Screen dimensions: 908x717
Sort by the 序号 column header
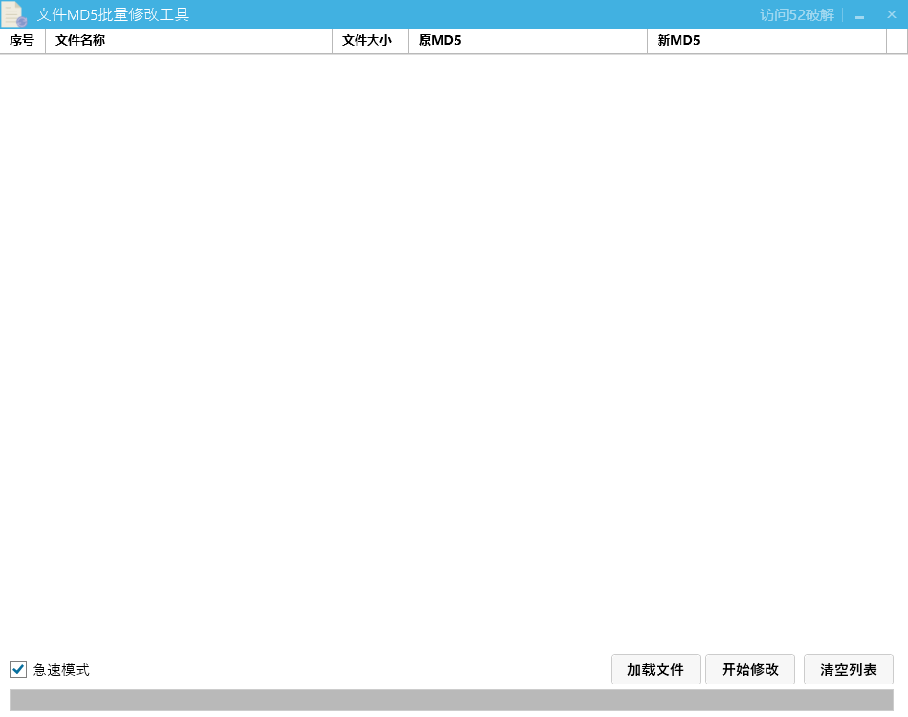23,40
